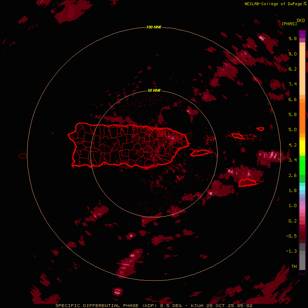Click the [PHAS] units label
The height and width of the screenshot is (308, 308).
pos(289,24)
